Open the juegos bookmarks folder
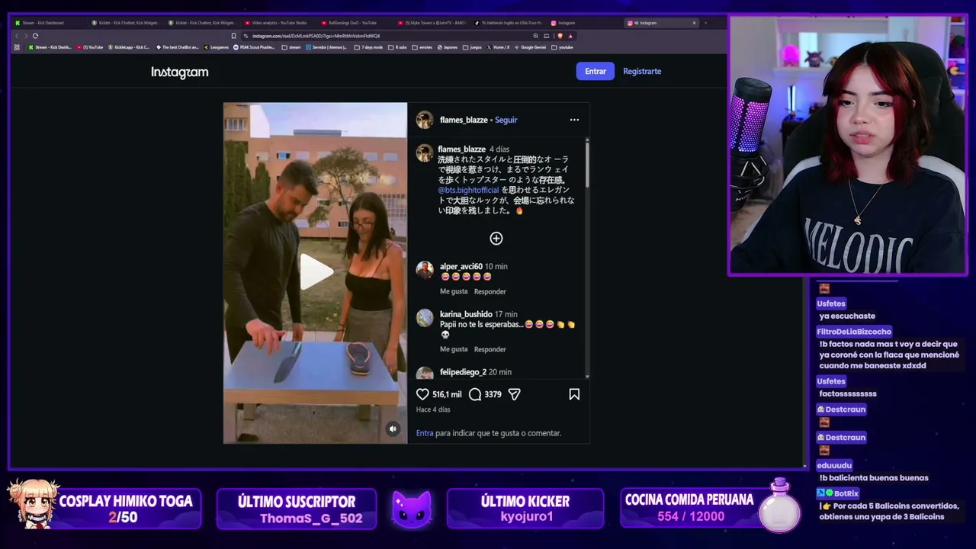Viewport: 976px width, 549px height. [472, 47]
